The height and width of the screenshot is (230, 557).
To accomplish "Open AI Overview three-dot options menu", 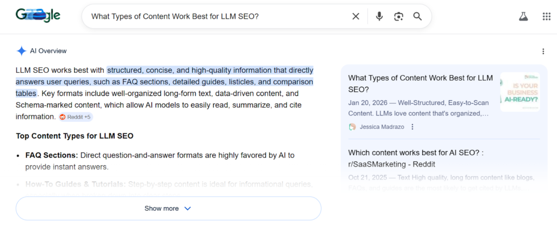I will [543, 52].
